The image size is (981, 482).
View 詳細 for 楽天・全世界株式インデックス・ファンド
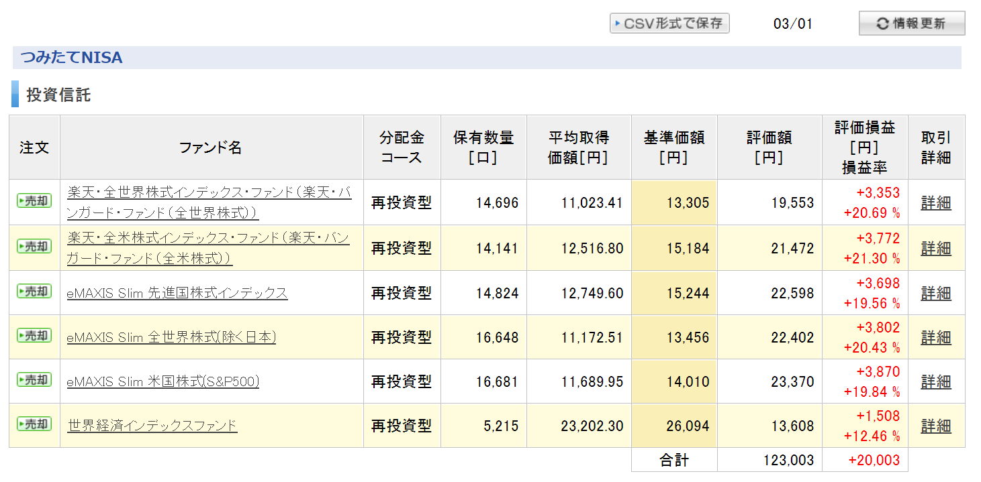tap(936, 203)
